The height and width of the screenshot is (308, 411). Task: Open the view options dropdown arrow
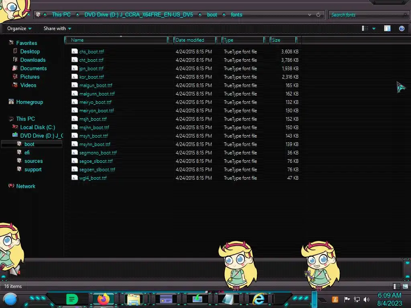coord(374,28)
